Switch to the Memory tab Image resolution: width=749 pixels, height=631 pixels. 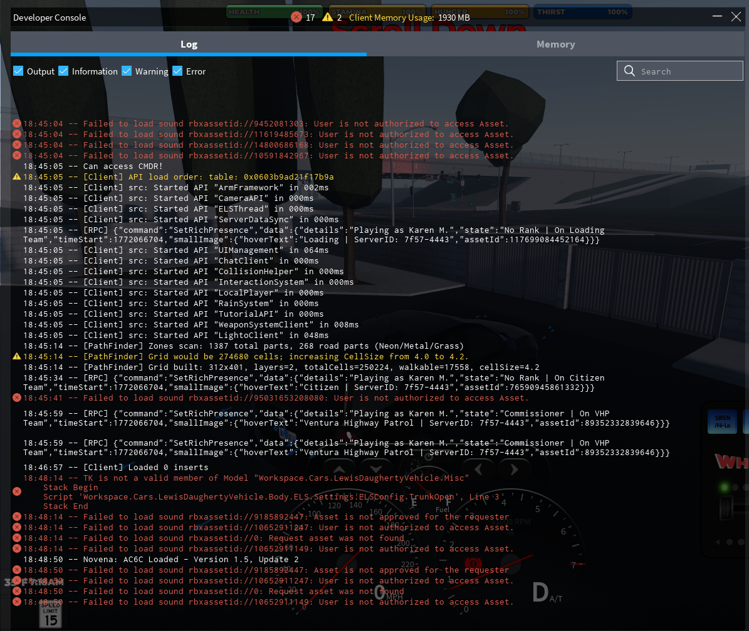click(x=555, y=44)
